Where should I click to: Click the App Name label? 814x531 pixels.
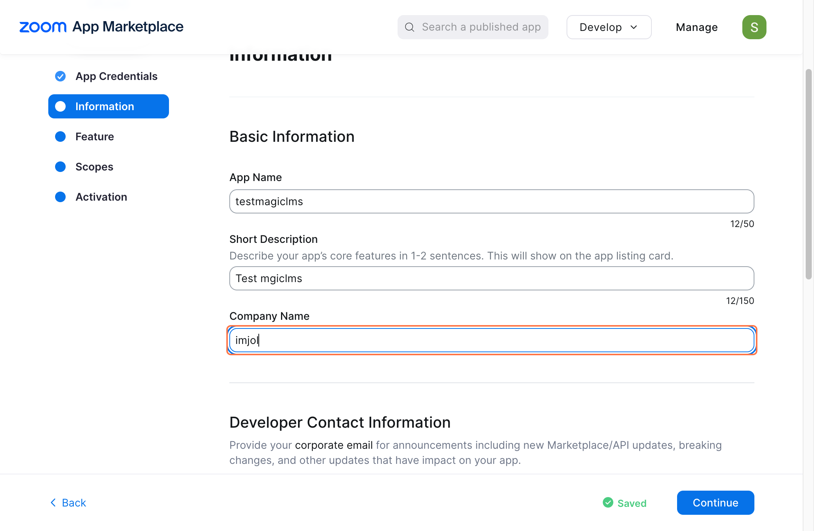click(x=256, y=177)
